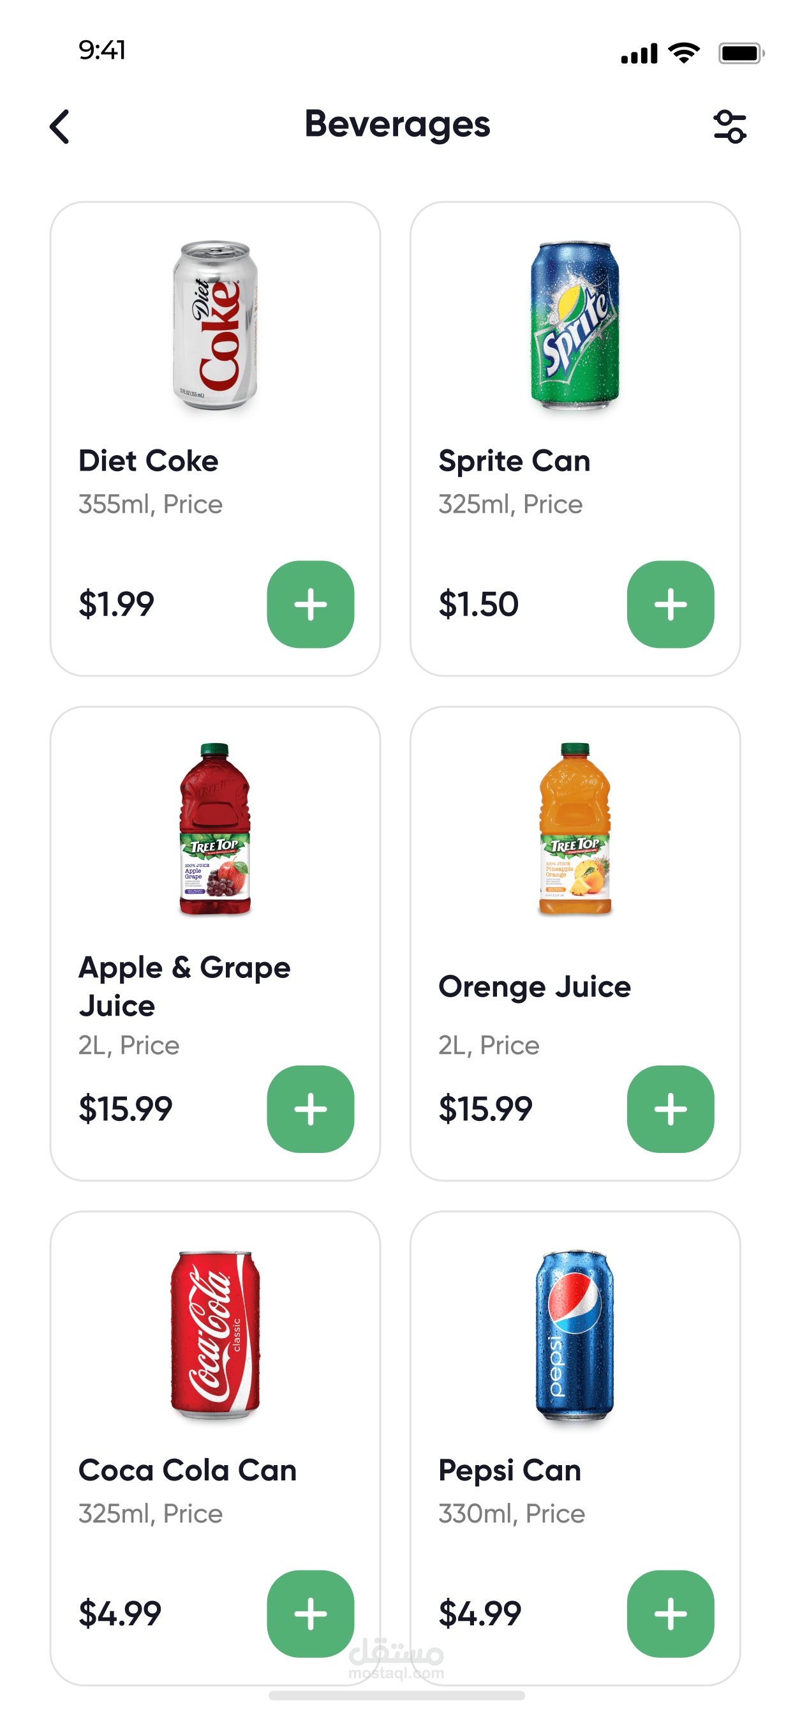Open the Sprite can image

575,325
